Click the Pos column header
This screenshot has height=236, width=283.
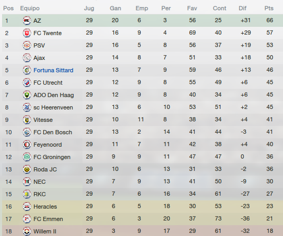[x=8, y=8]
